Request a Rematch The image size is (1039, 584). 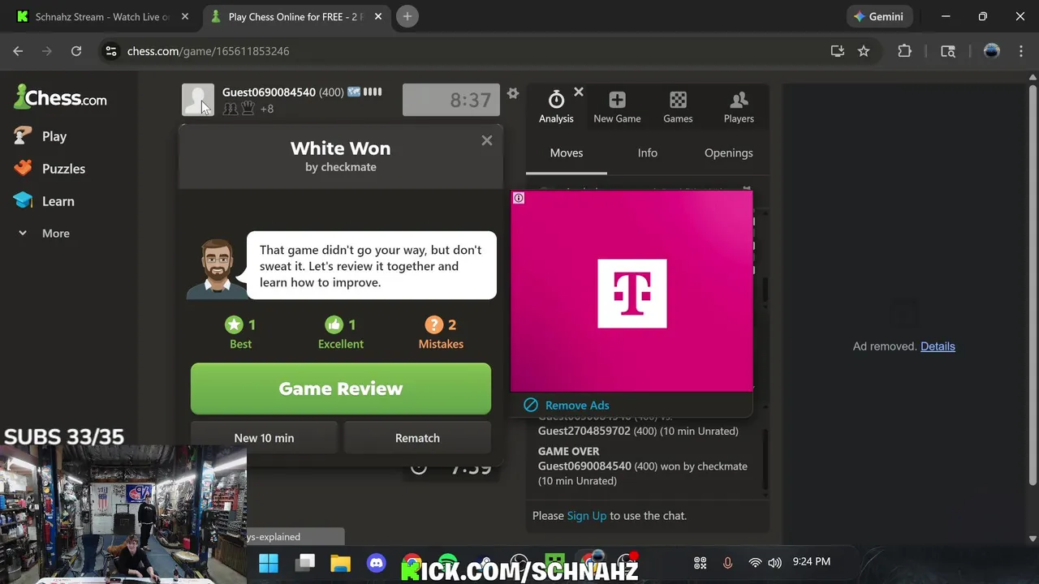tap(417, 438)
